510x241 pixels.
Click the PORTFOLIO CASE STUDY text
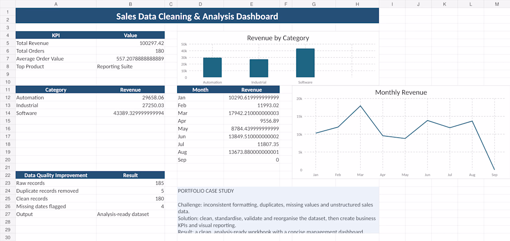coord(205,191)
